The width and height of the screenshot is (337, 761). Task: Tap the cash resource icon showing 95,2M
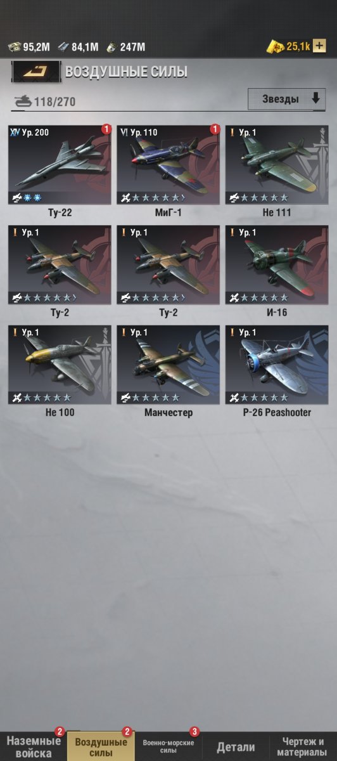(14, 46)
